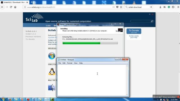
Task: Click the extracting file path text in installer
Action: 87,39
